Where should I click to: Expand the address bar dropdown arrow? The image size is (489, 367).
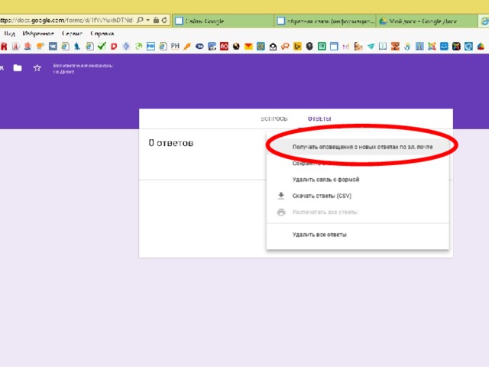(147, 20)
